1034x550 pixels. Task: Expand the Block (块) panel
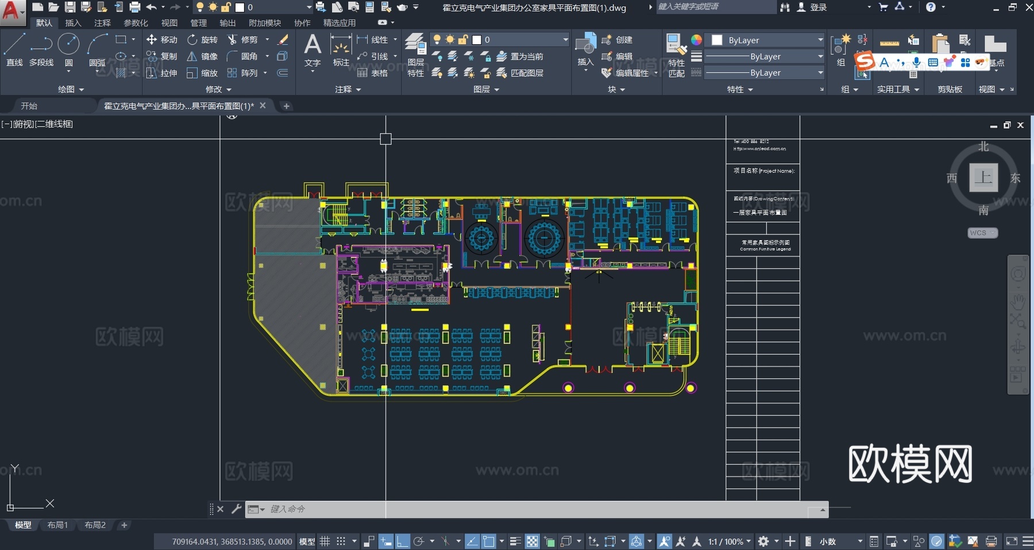point(616,90)
